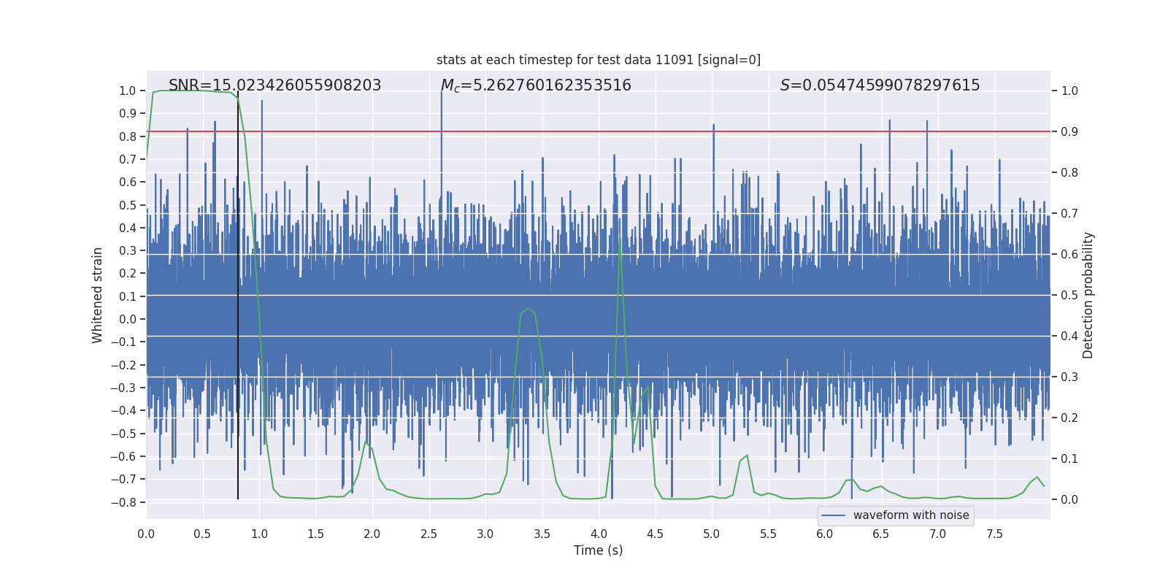Screen dimensions: 1168x584
Task: Select the SNR=15.023426055908203 annotation
Action: pos(275,85)
